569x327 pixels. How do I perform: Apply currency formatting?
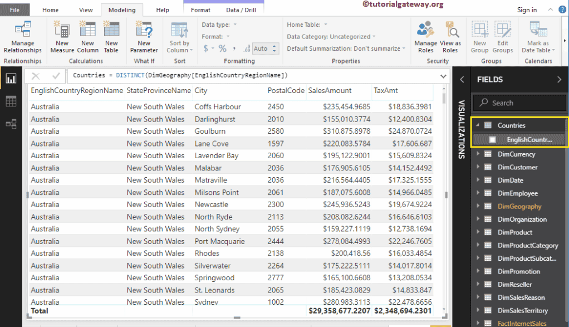click(205, 48)
